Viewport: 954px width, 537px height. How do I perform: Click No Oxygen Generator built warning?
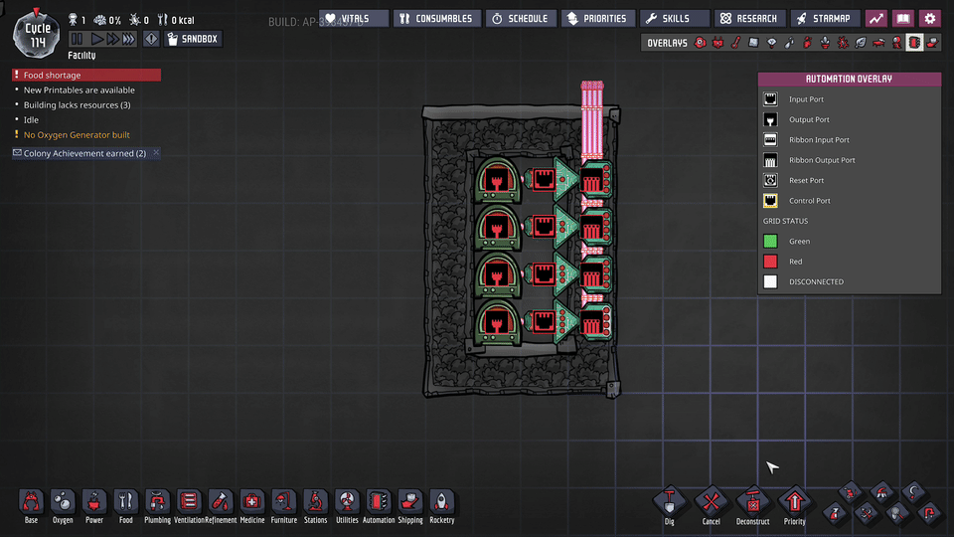pyautogui.click(x=77, y=134)
